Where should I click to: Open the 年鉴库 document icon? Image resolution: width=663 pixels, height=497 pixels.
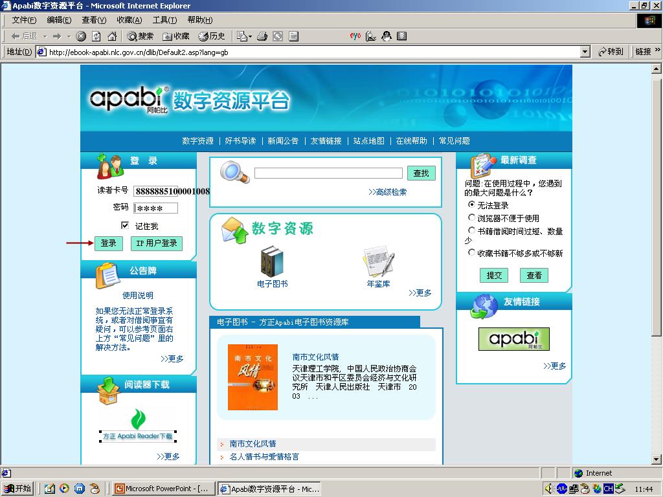[x=378, y=261]
